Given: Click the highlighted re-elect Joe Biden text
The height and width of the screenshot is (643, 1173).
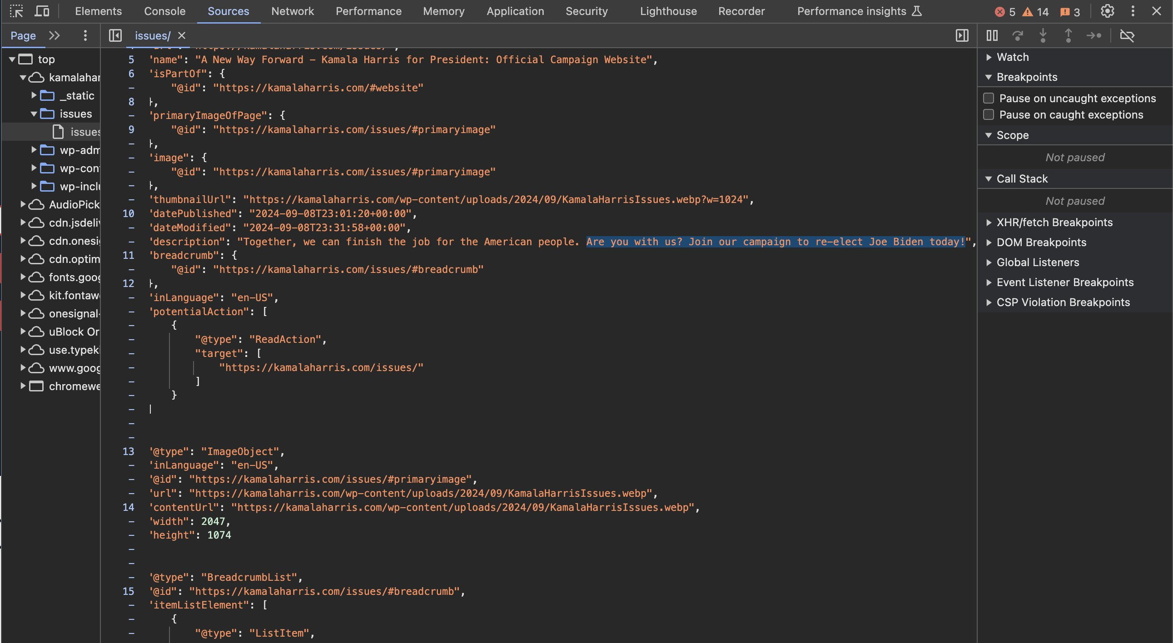Looking at the screenshot, I should [775, 242].
